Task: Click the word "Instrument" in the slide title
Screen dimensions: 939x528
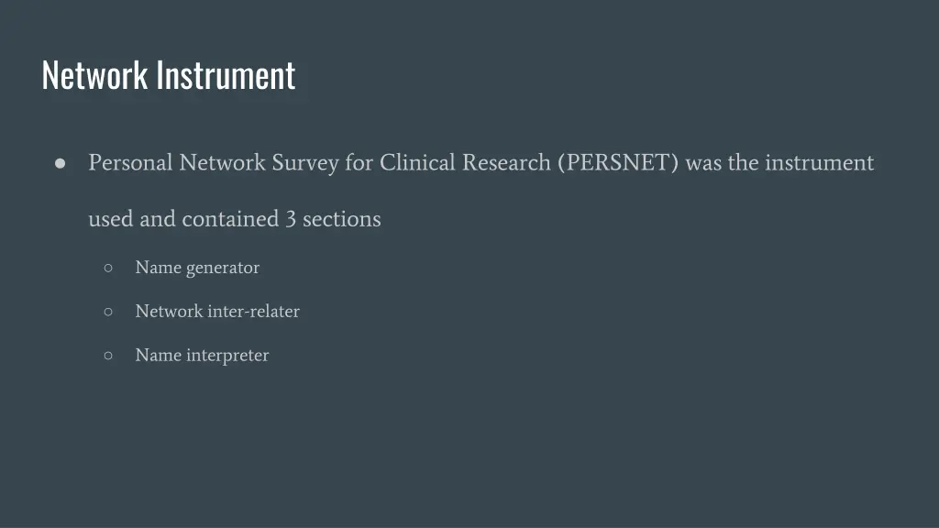Action: [x=226, y=75]
